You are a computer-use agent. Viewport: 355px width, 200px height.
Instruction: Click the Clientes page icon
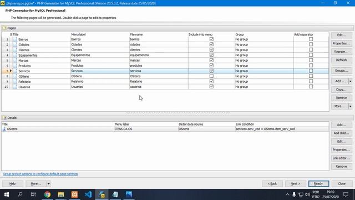point(15,50)
